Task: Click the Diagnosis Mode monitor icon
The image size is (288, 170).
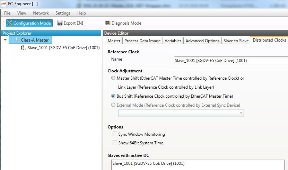Action: point(108,23)
